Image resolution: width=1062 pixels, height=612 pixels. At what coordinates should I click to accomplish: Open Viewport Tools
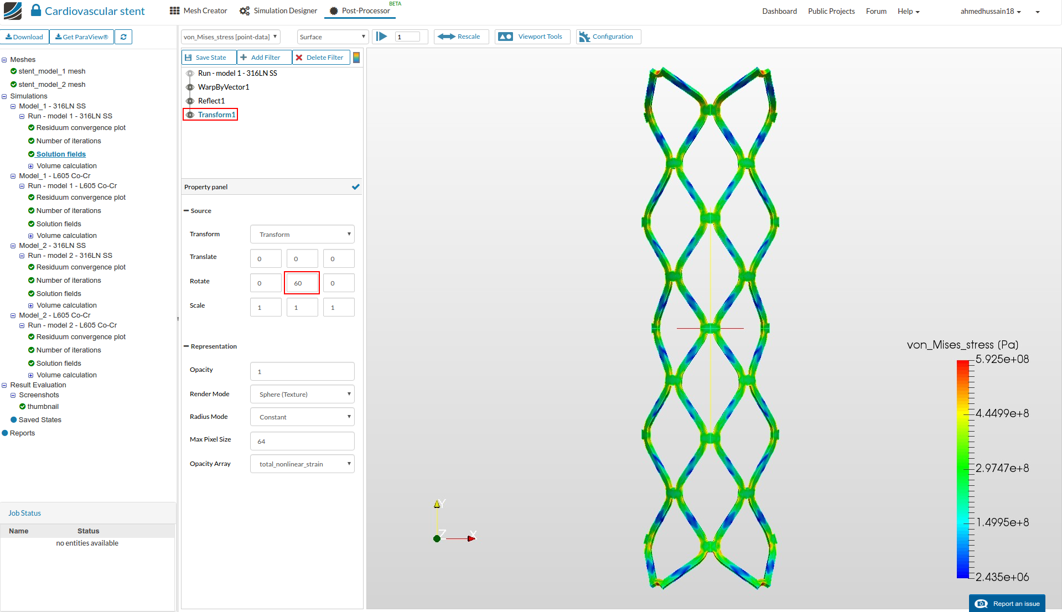click(x=531, y=37)
